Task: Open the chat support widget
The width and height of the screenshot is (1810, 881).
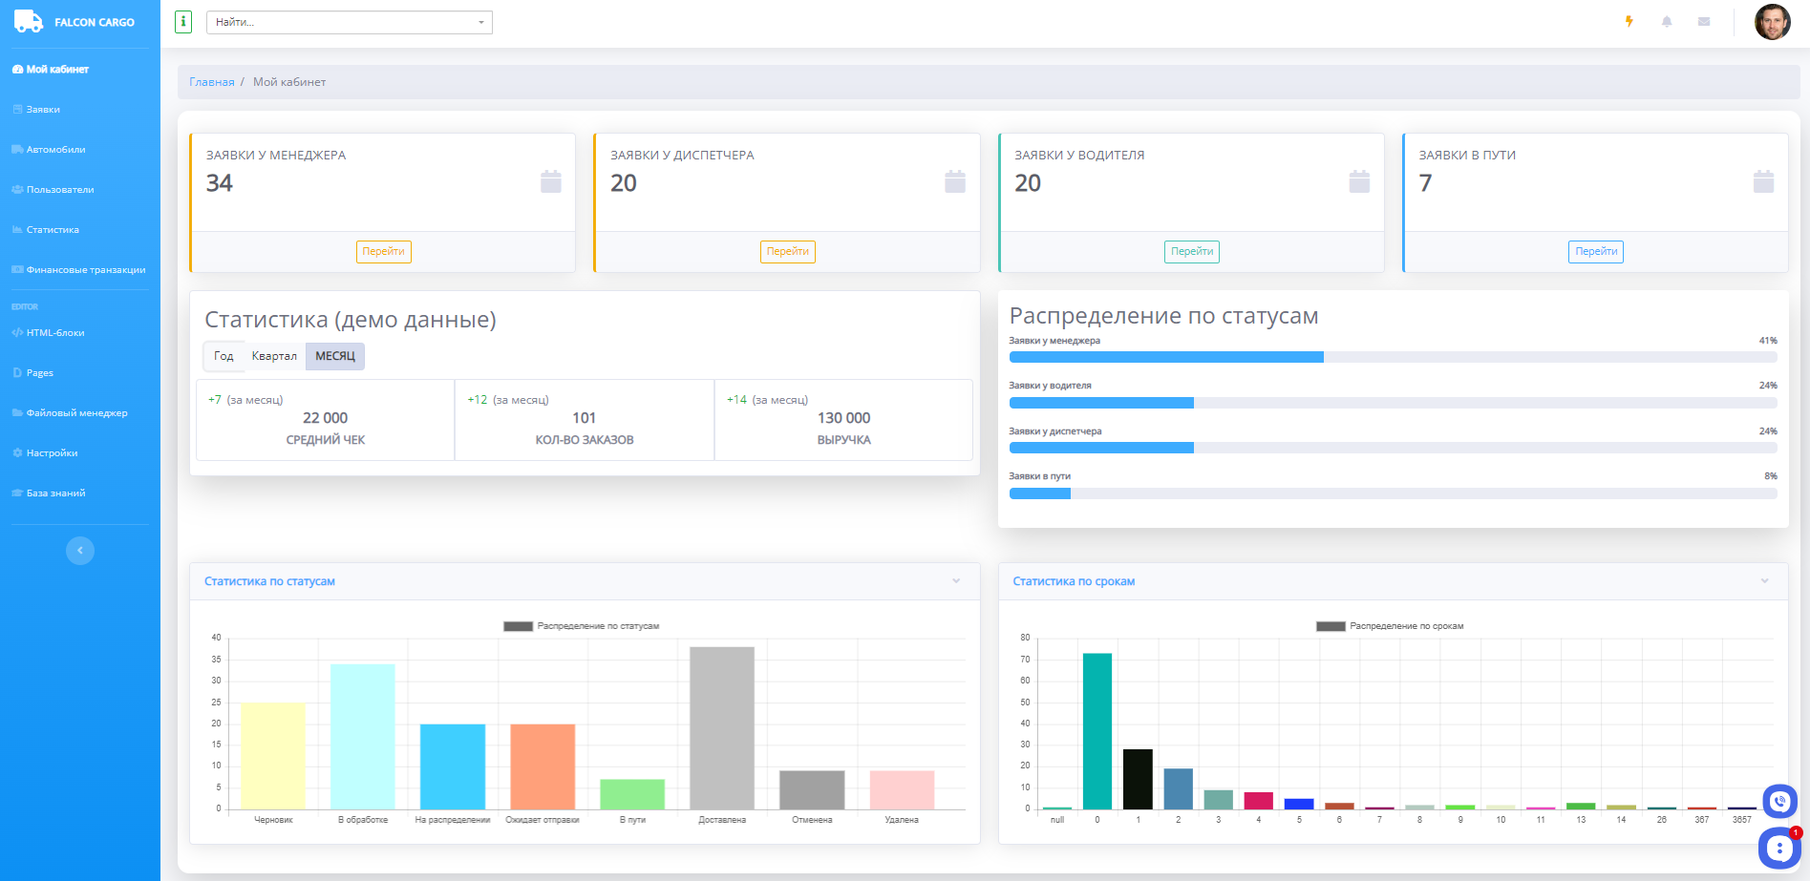Action: coord(1778,848)
